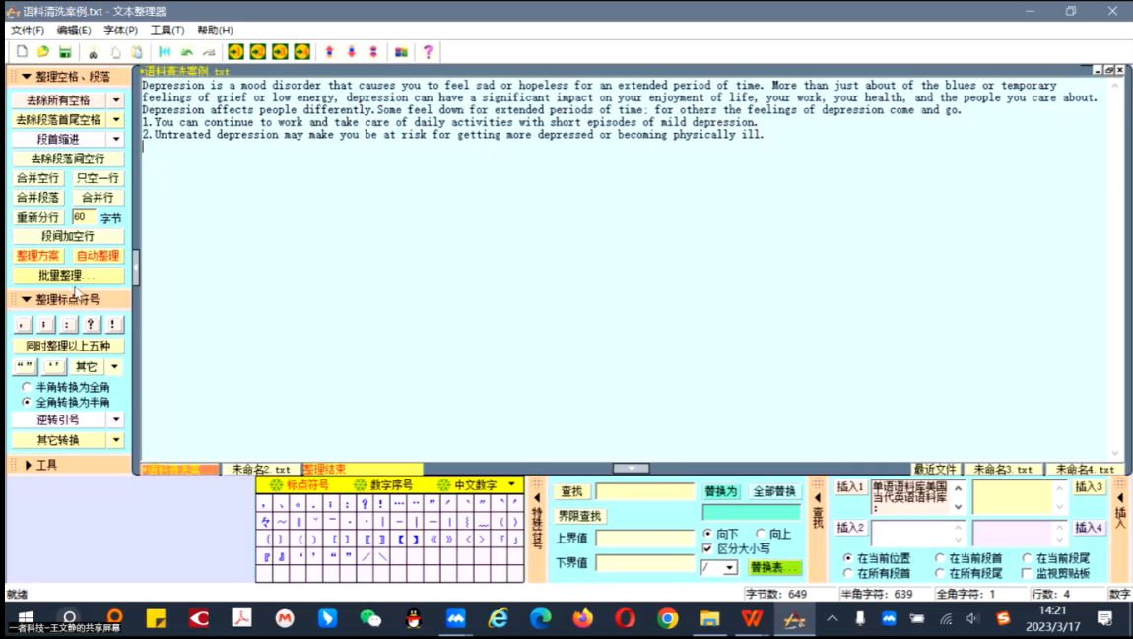Switch to the 未命名2.txt tab
This screenshot has height=639, width=1133.
pos(260,470)
